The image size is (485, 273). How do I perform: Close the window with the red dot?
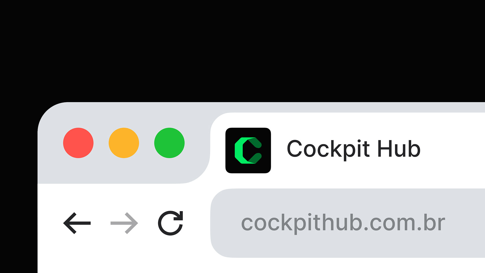(78, 143)
